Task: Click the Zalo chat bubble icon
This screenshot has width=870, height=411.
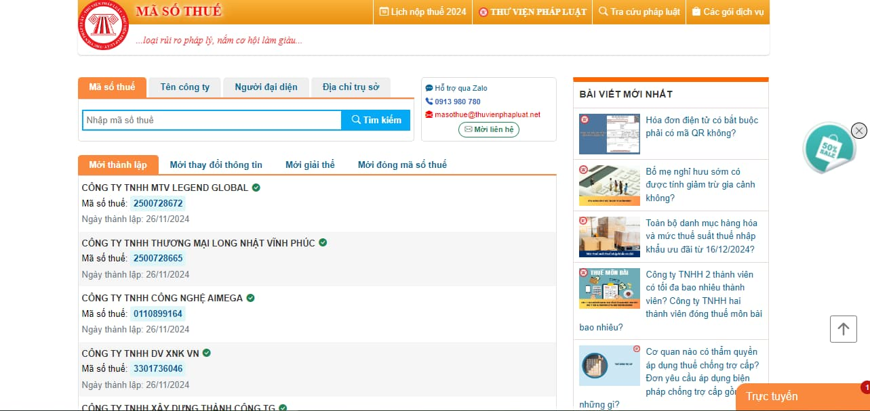Action: 429,89
